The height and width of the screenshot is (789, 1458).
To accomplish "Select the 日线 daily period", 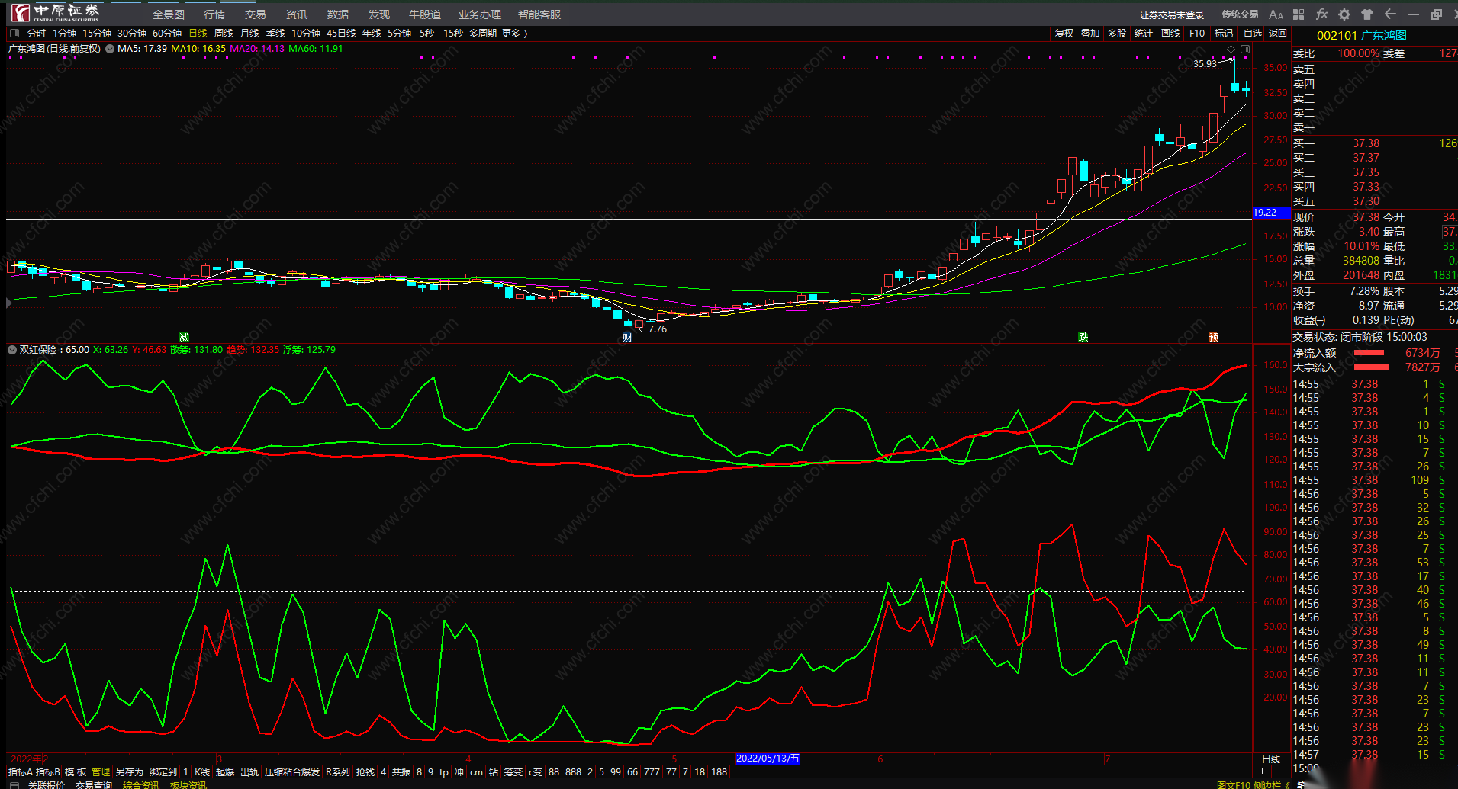I will [198, 34].
